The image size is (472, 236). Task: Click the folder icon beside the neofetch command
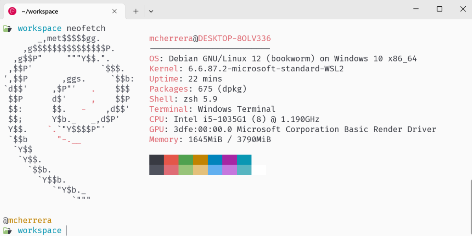pos(7,28)
